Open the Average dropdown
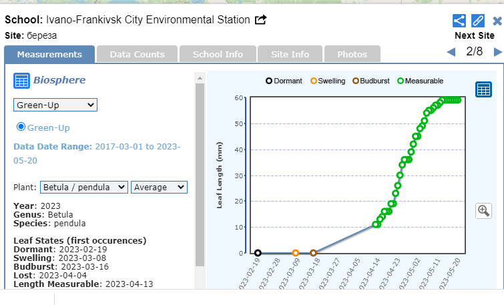The width and height of the screenshot is (504, 305). tap(159, 188)
